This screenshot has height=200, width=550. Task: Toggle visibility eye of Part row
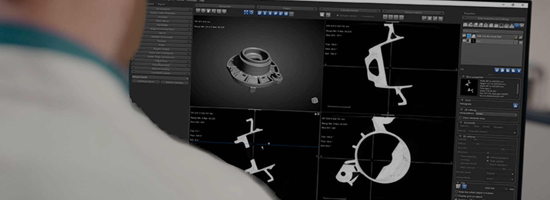464,41
